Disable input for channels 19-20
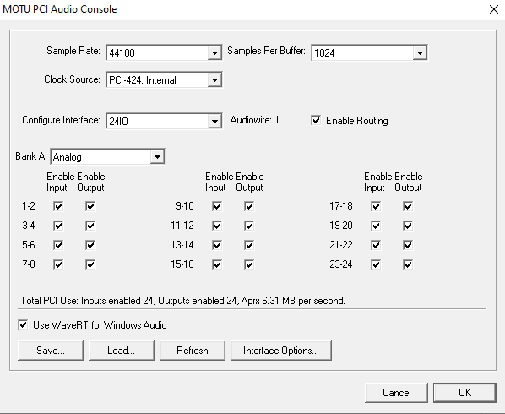The width and height of the screenshot is (505, 414). [x=376, y=226]
